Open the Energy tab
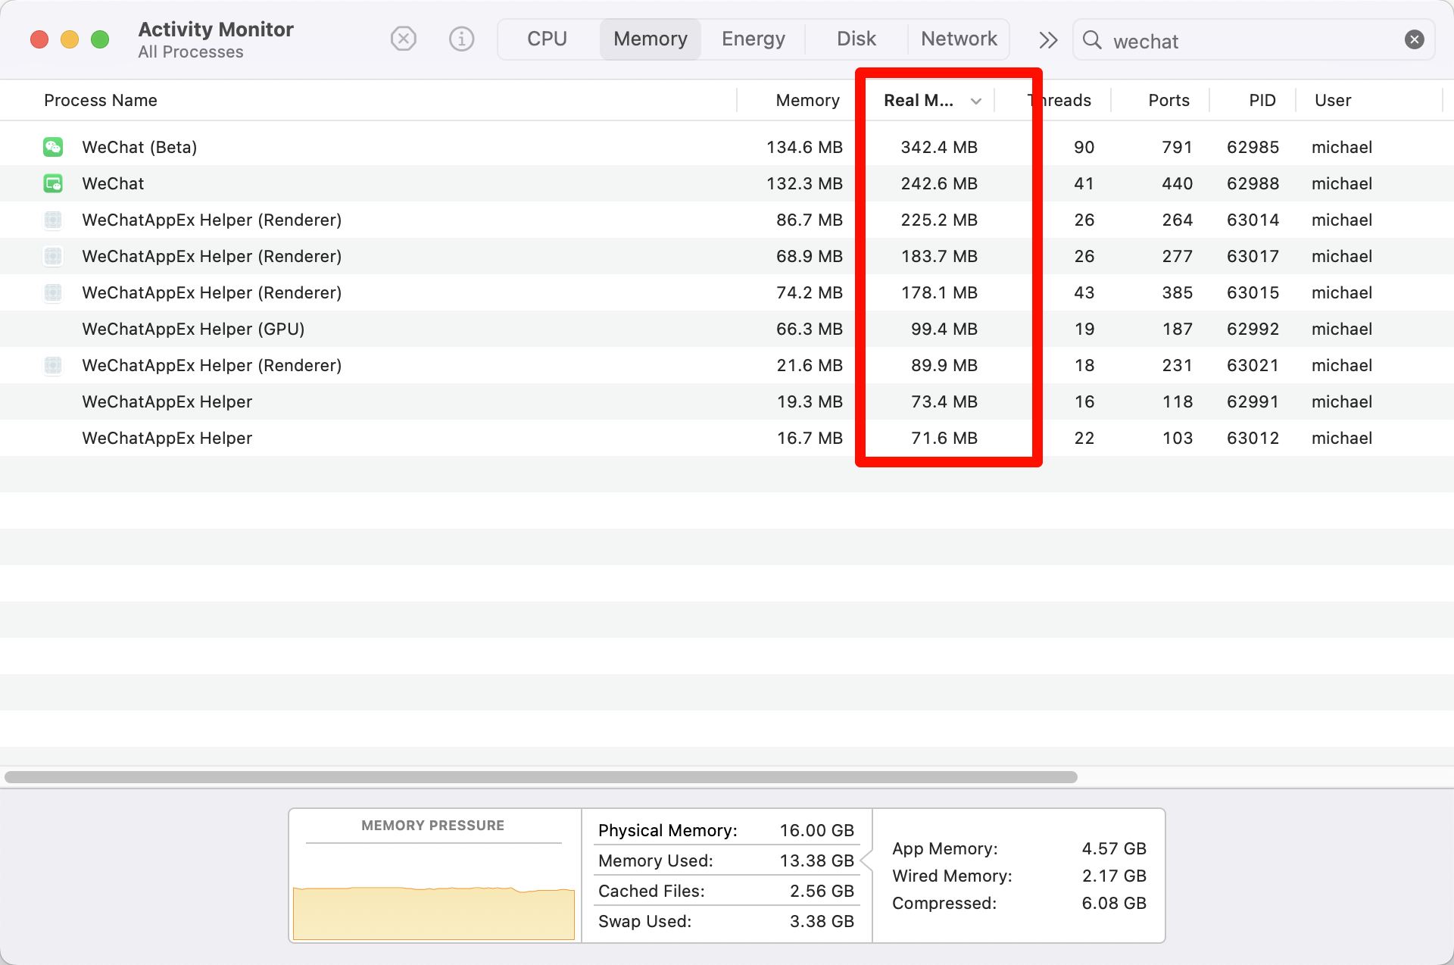This screenshot has width=1454, height=965. [x=754, y=39]
